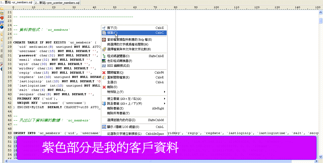Screen dimensions: 323x163
Task: Toggle 顯示 / 隱藏 LOG 視窗
Action: [134, 127]
